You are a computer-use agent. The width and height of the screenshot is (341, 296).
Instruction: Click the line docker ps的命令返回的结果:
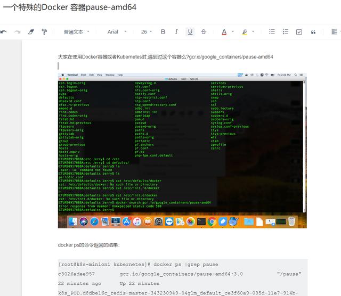89,245
